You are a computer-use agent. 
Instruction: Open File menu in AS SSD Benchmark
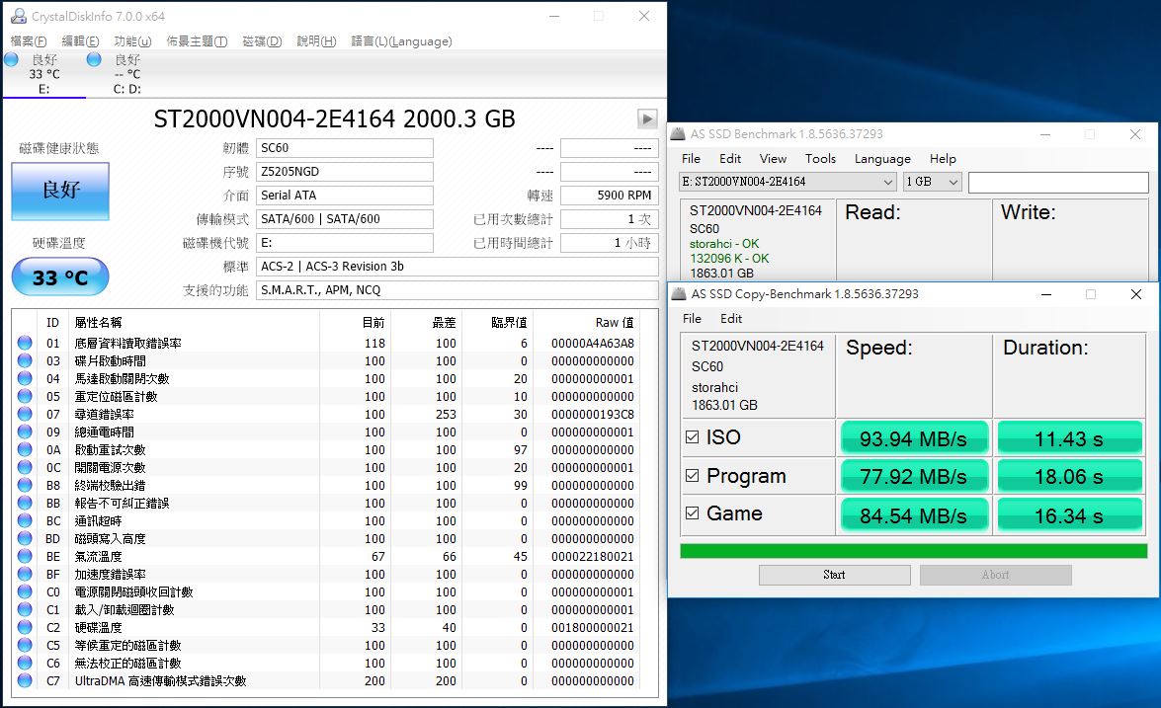click(x=691, y=158)
